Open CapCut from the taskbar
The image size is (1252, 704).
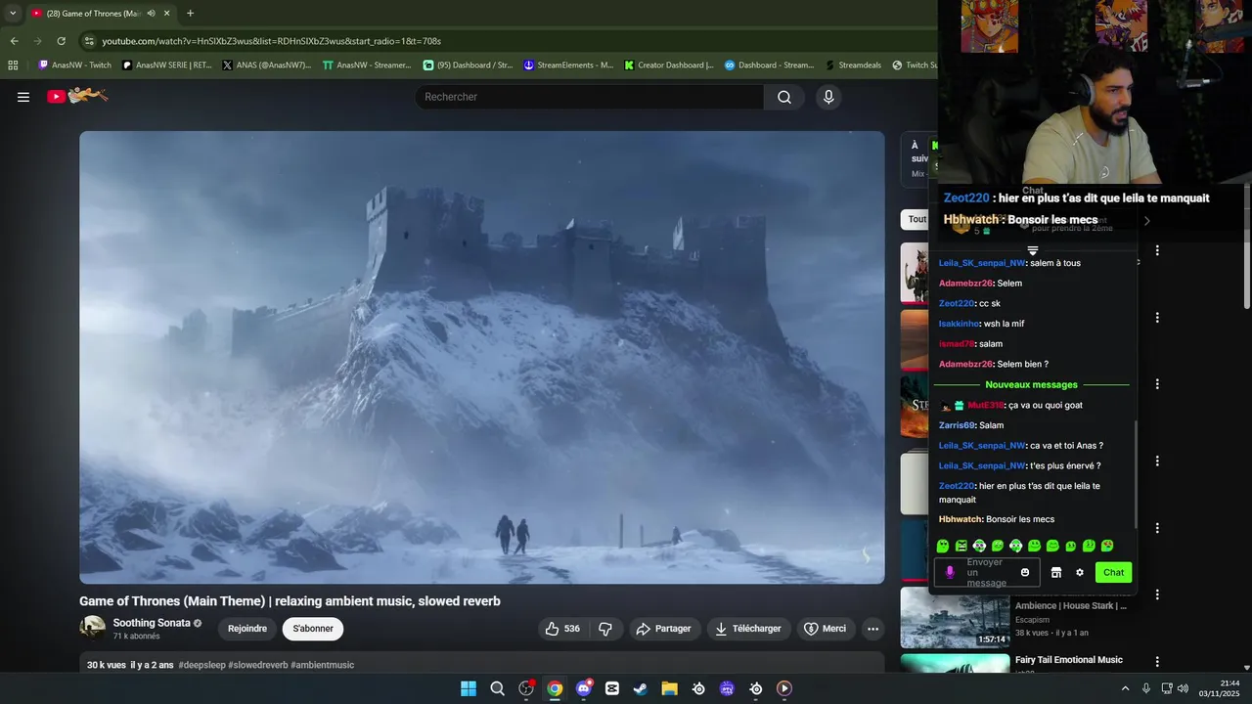point(612,688)
